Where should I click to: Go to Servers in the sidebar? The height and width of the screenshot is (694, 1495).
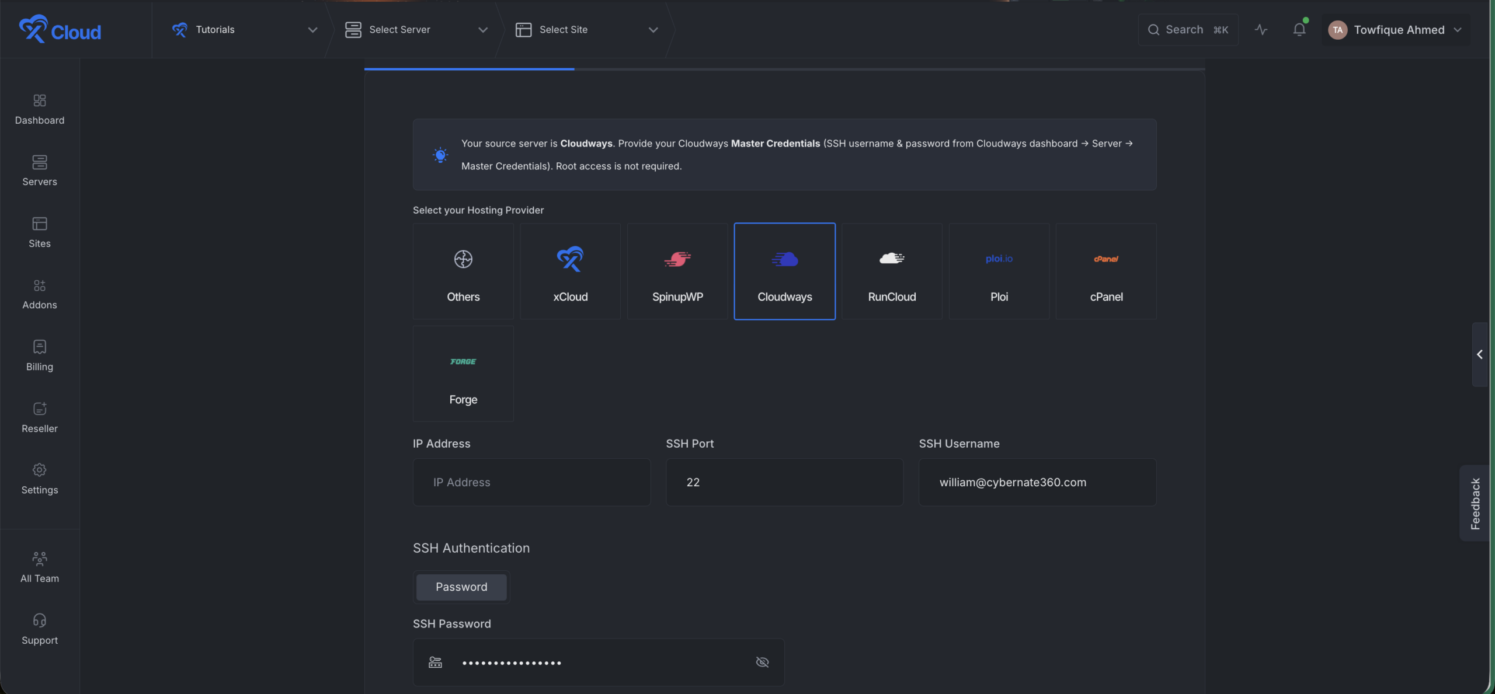click(x=40, y=171)
